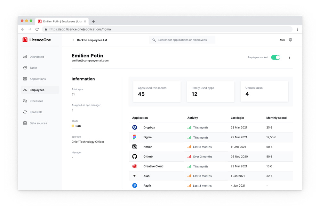Click the Creative Cloud app icon
This screenshot has height=210, width=320.
coord(134,166)
